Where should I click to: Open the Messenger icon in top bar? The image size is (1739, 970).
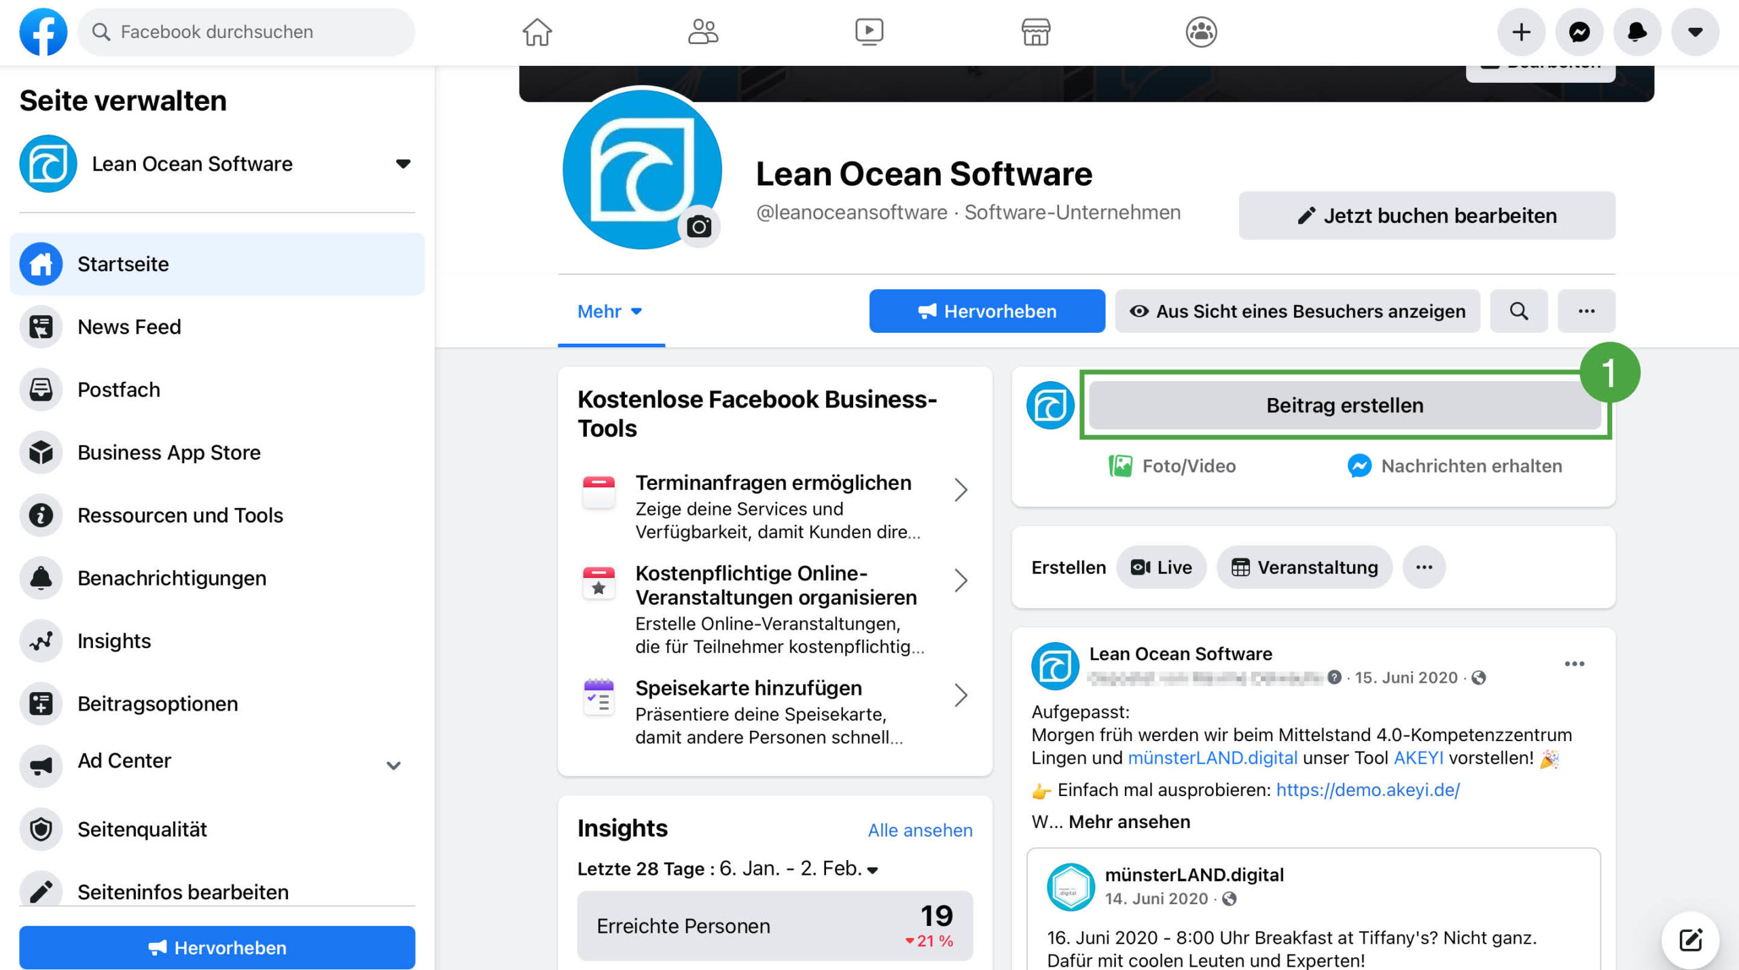[x=1579, y=32]
